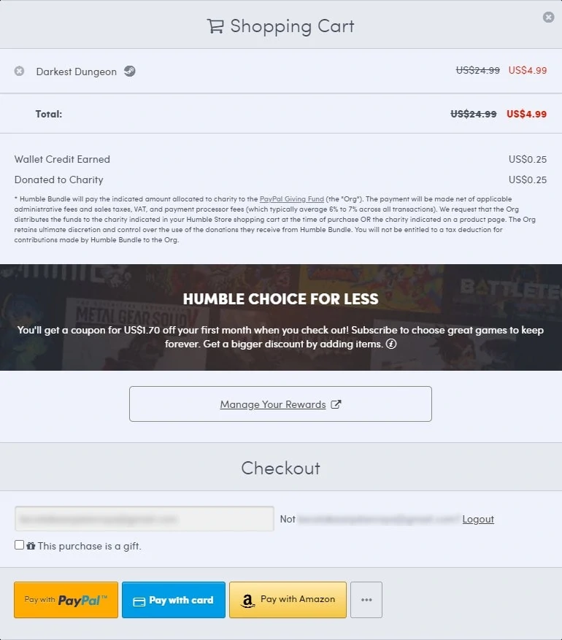Log out of the current account
This screenshot has width=562, height=640.
click(478, 519)
